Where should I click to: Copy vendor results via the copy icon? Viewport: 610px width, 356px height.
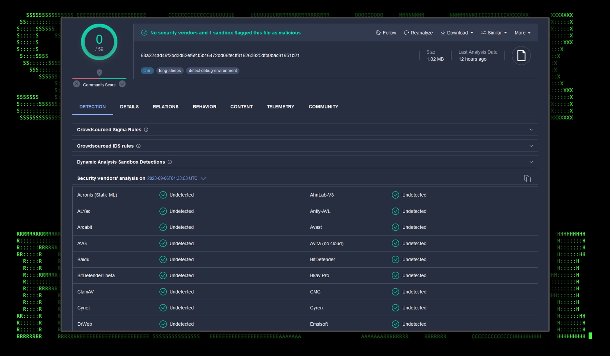click(x=527, y=178)
